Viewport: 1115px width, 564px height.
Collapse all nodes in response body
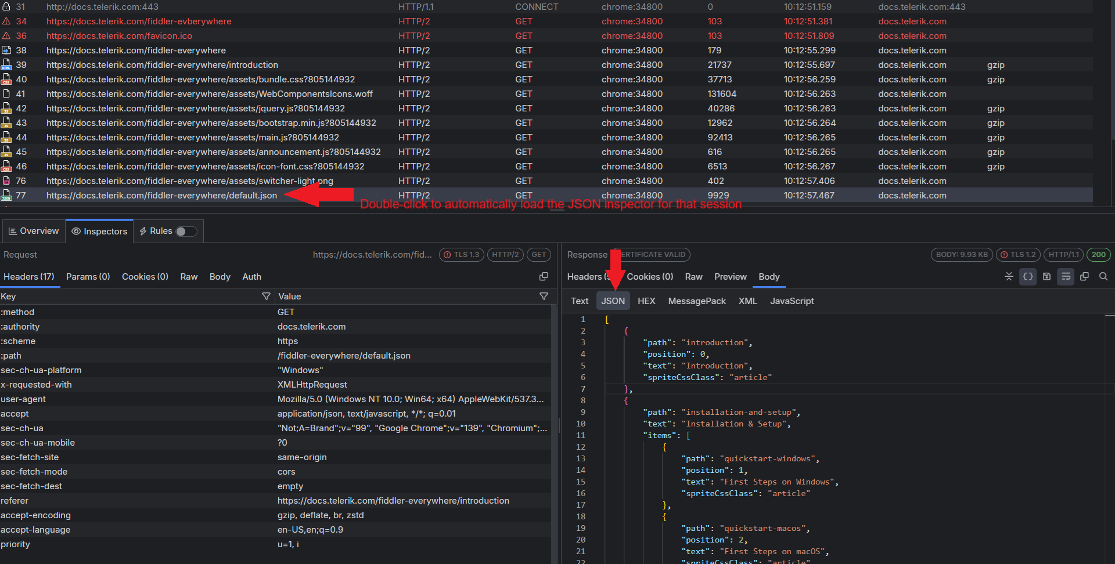[x=1009, y=277]
